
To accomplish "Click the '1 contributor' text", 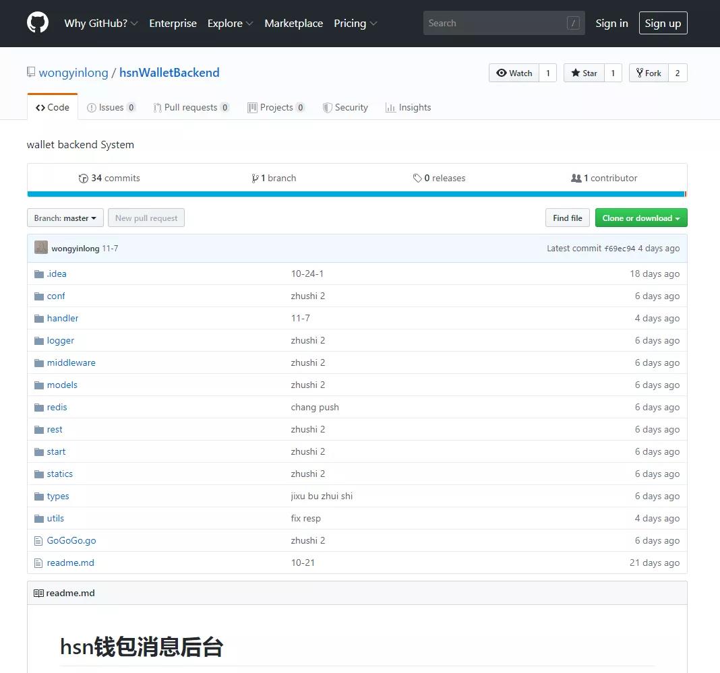I will pos(610,178).
